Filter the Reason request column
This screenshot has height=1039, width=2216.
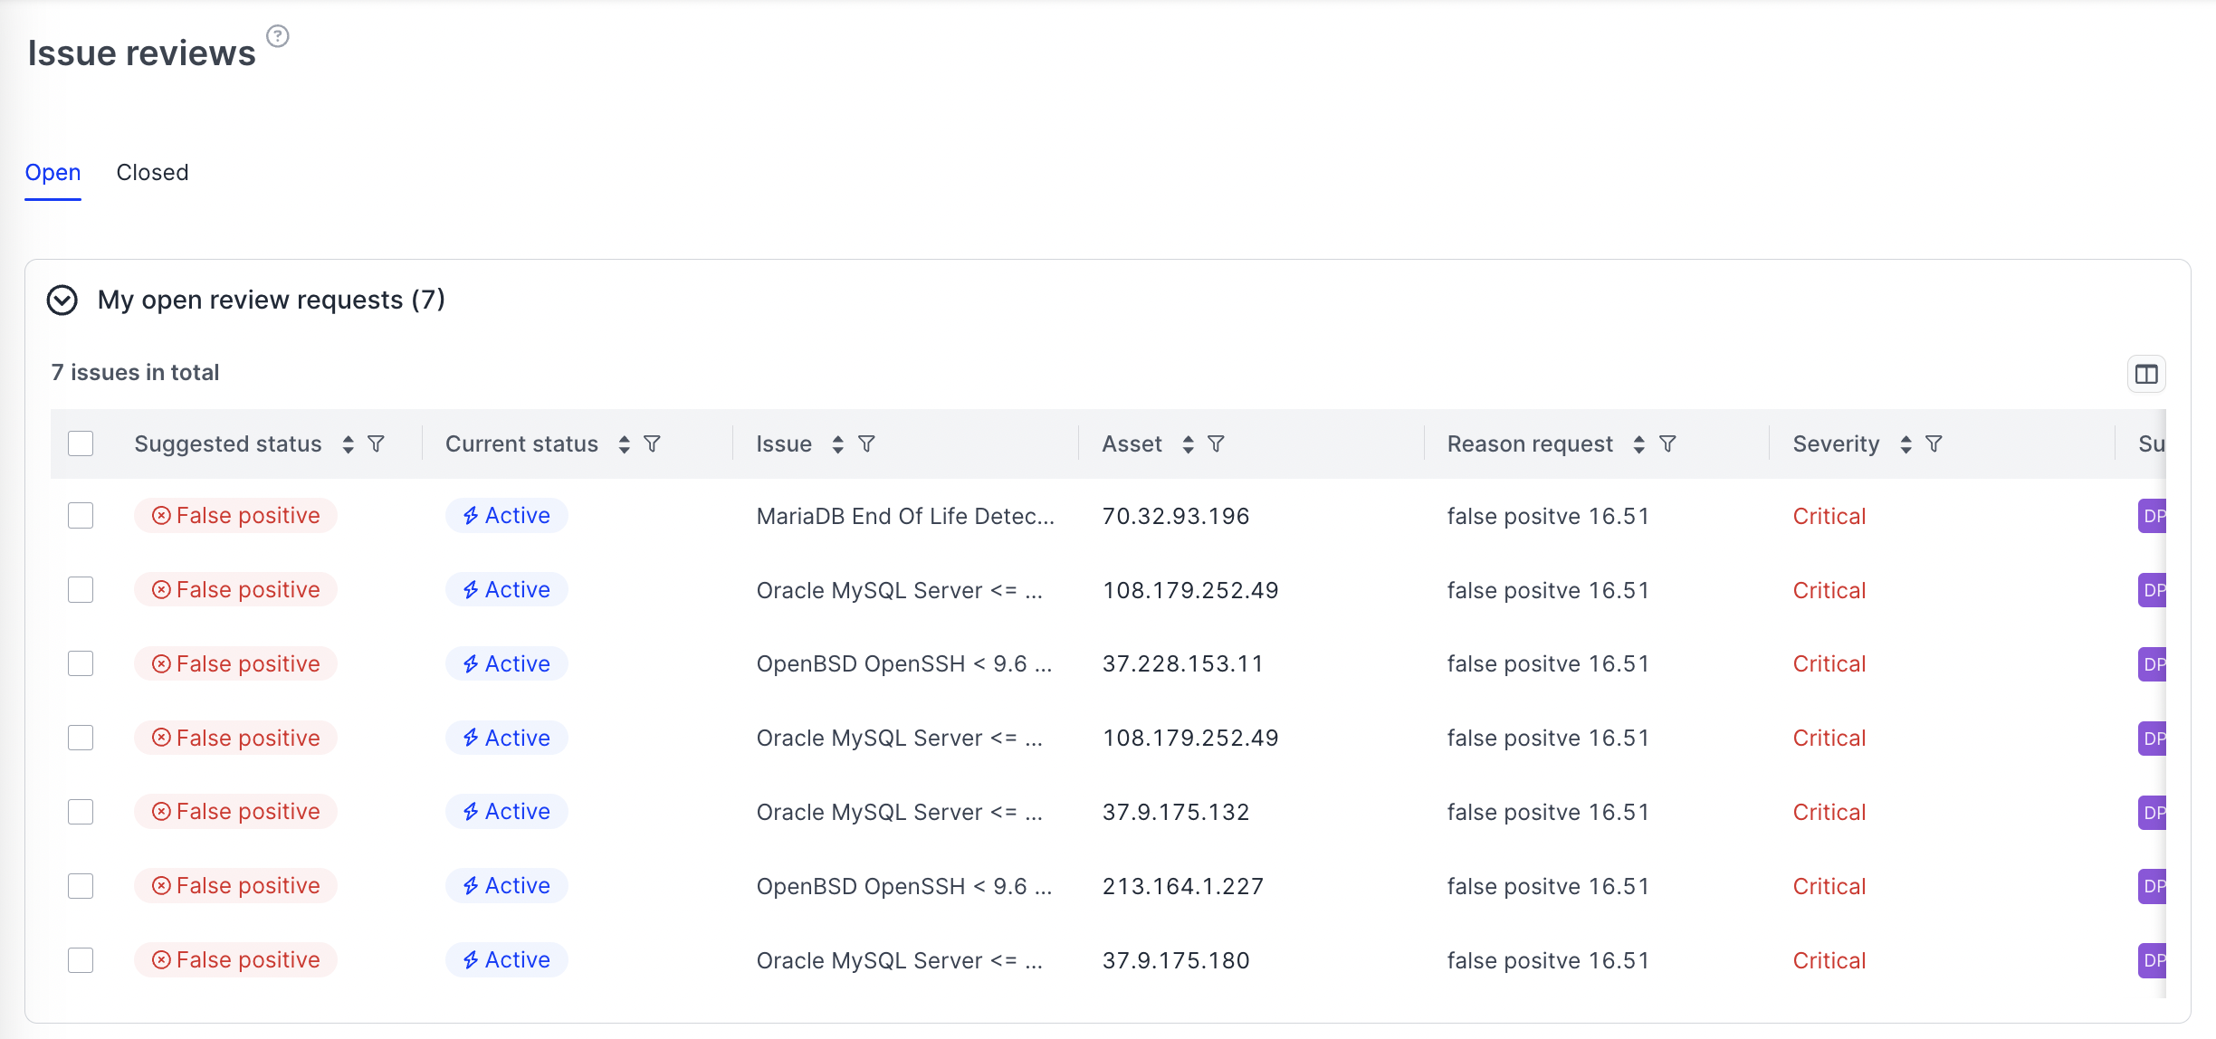tap(1668, 444)
